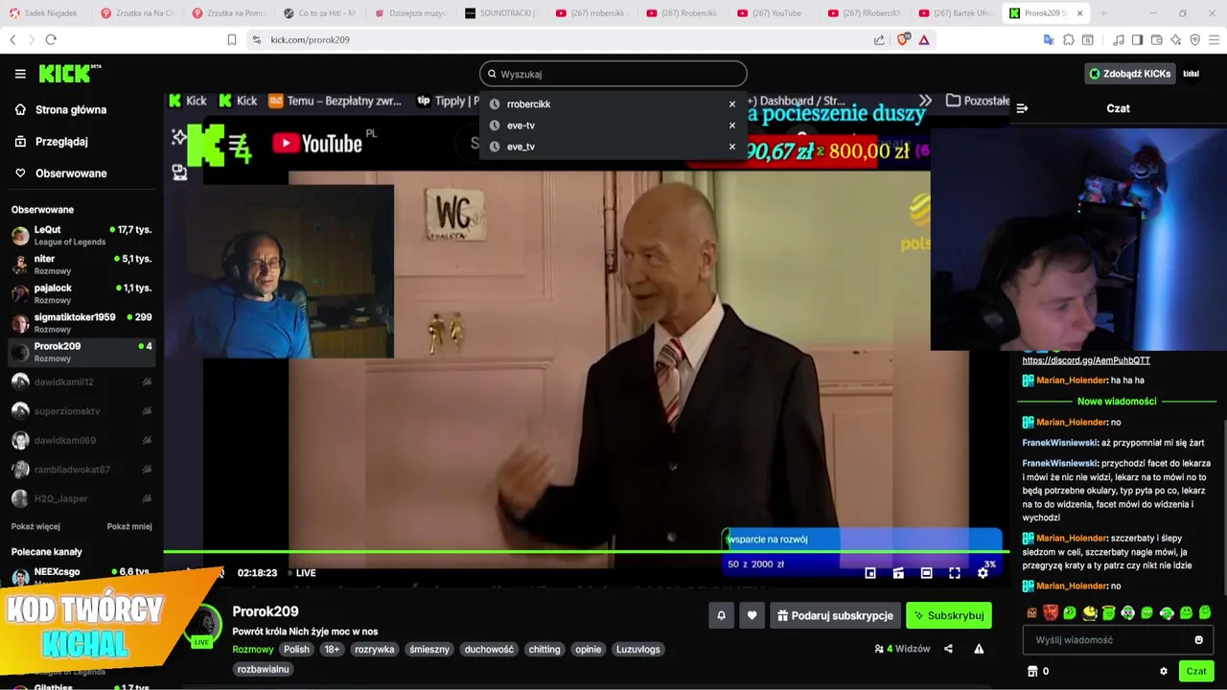Open video player settings gear
The width and height of the screenshot is (1227, 690).
pos(983,573)
